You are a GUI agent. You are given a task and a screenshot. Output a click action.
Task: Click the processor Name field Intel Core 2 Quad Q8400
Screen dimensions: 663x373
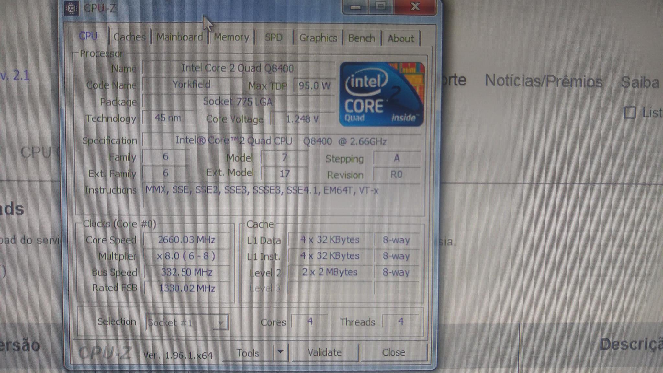[x=238, y=68]
